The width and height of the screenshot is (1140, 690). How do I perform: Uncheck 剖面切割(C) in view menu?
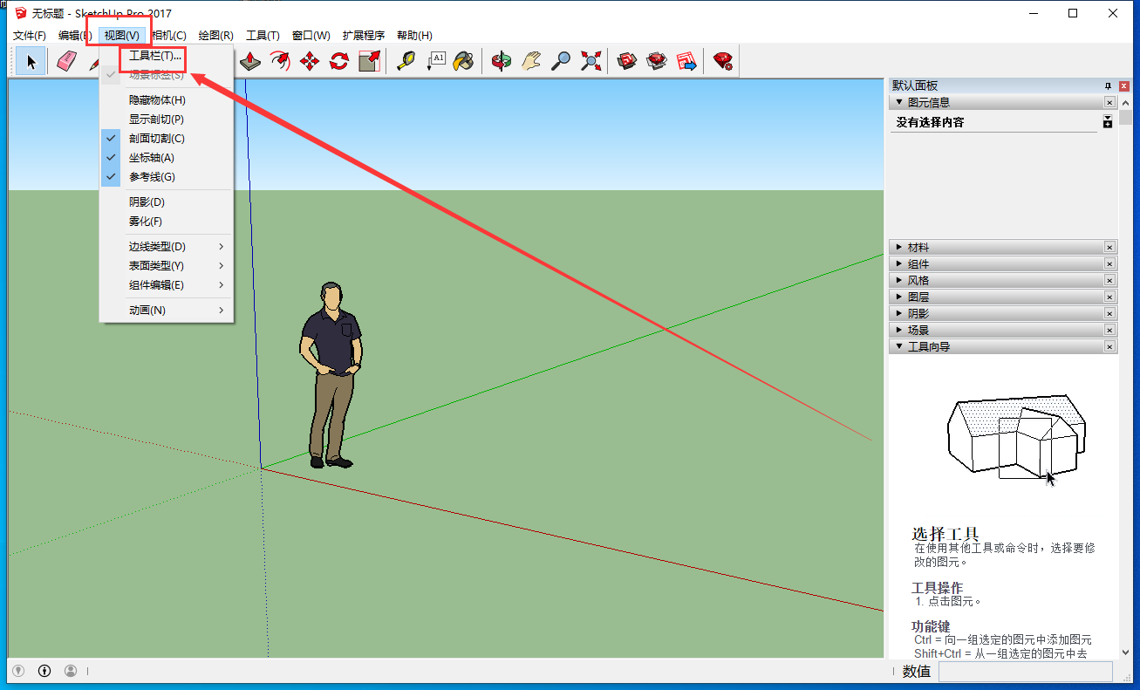(156, 139)
